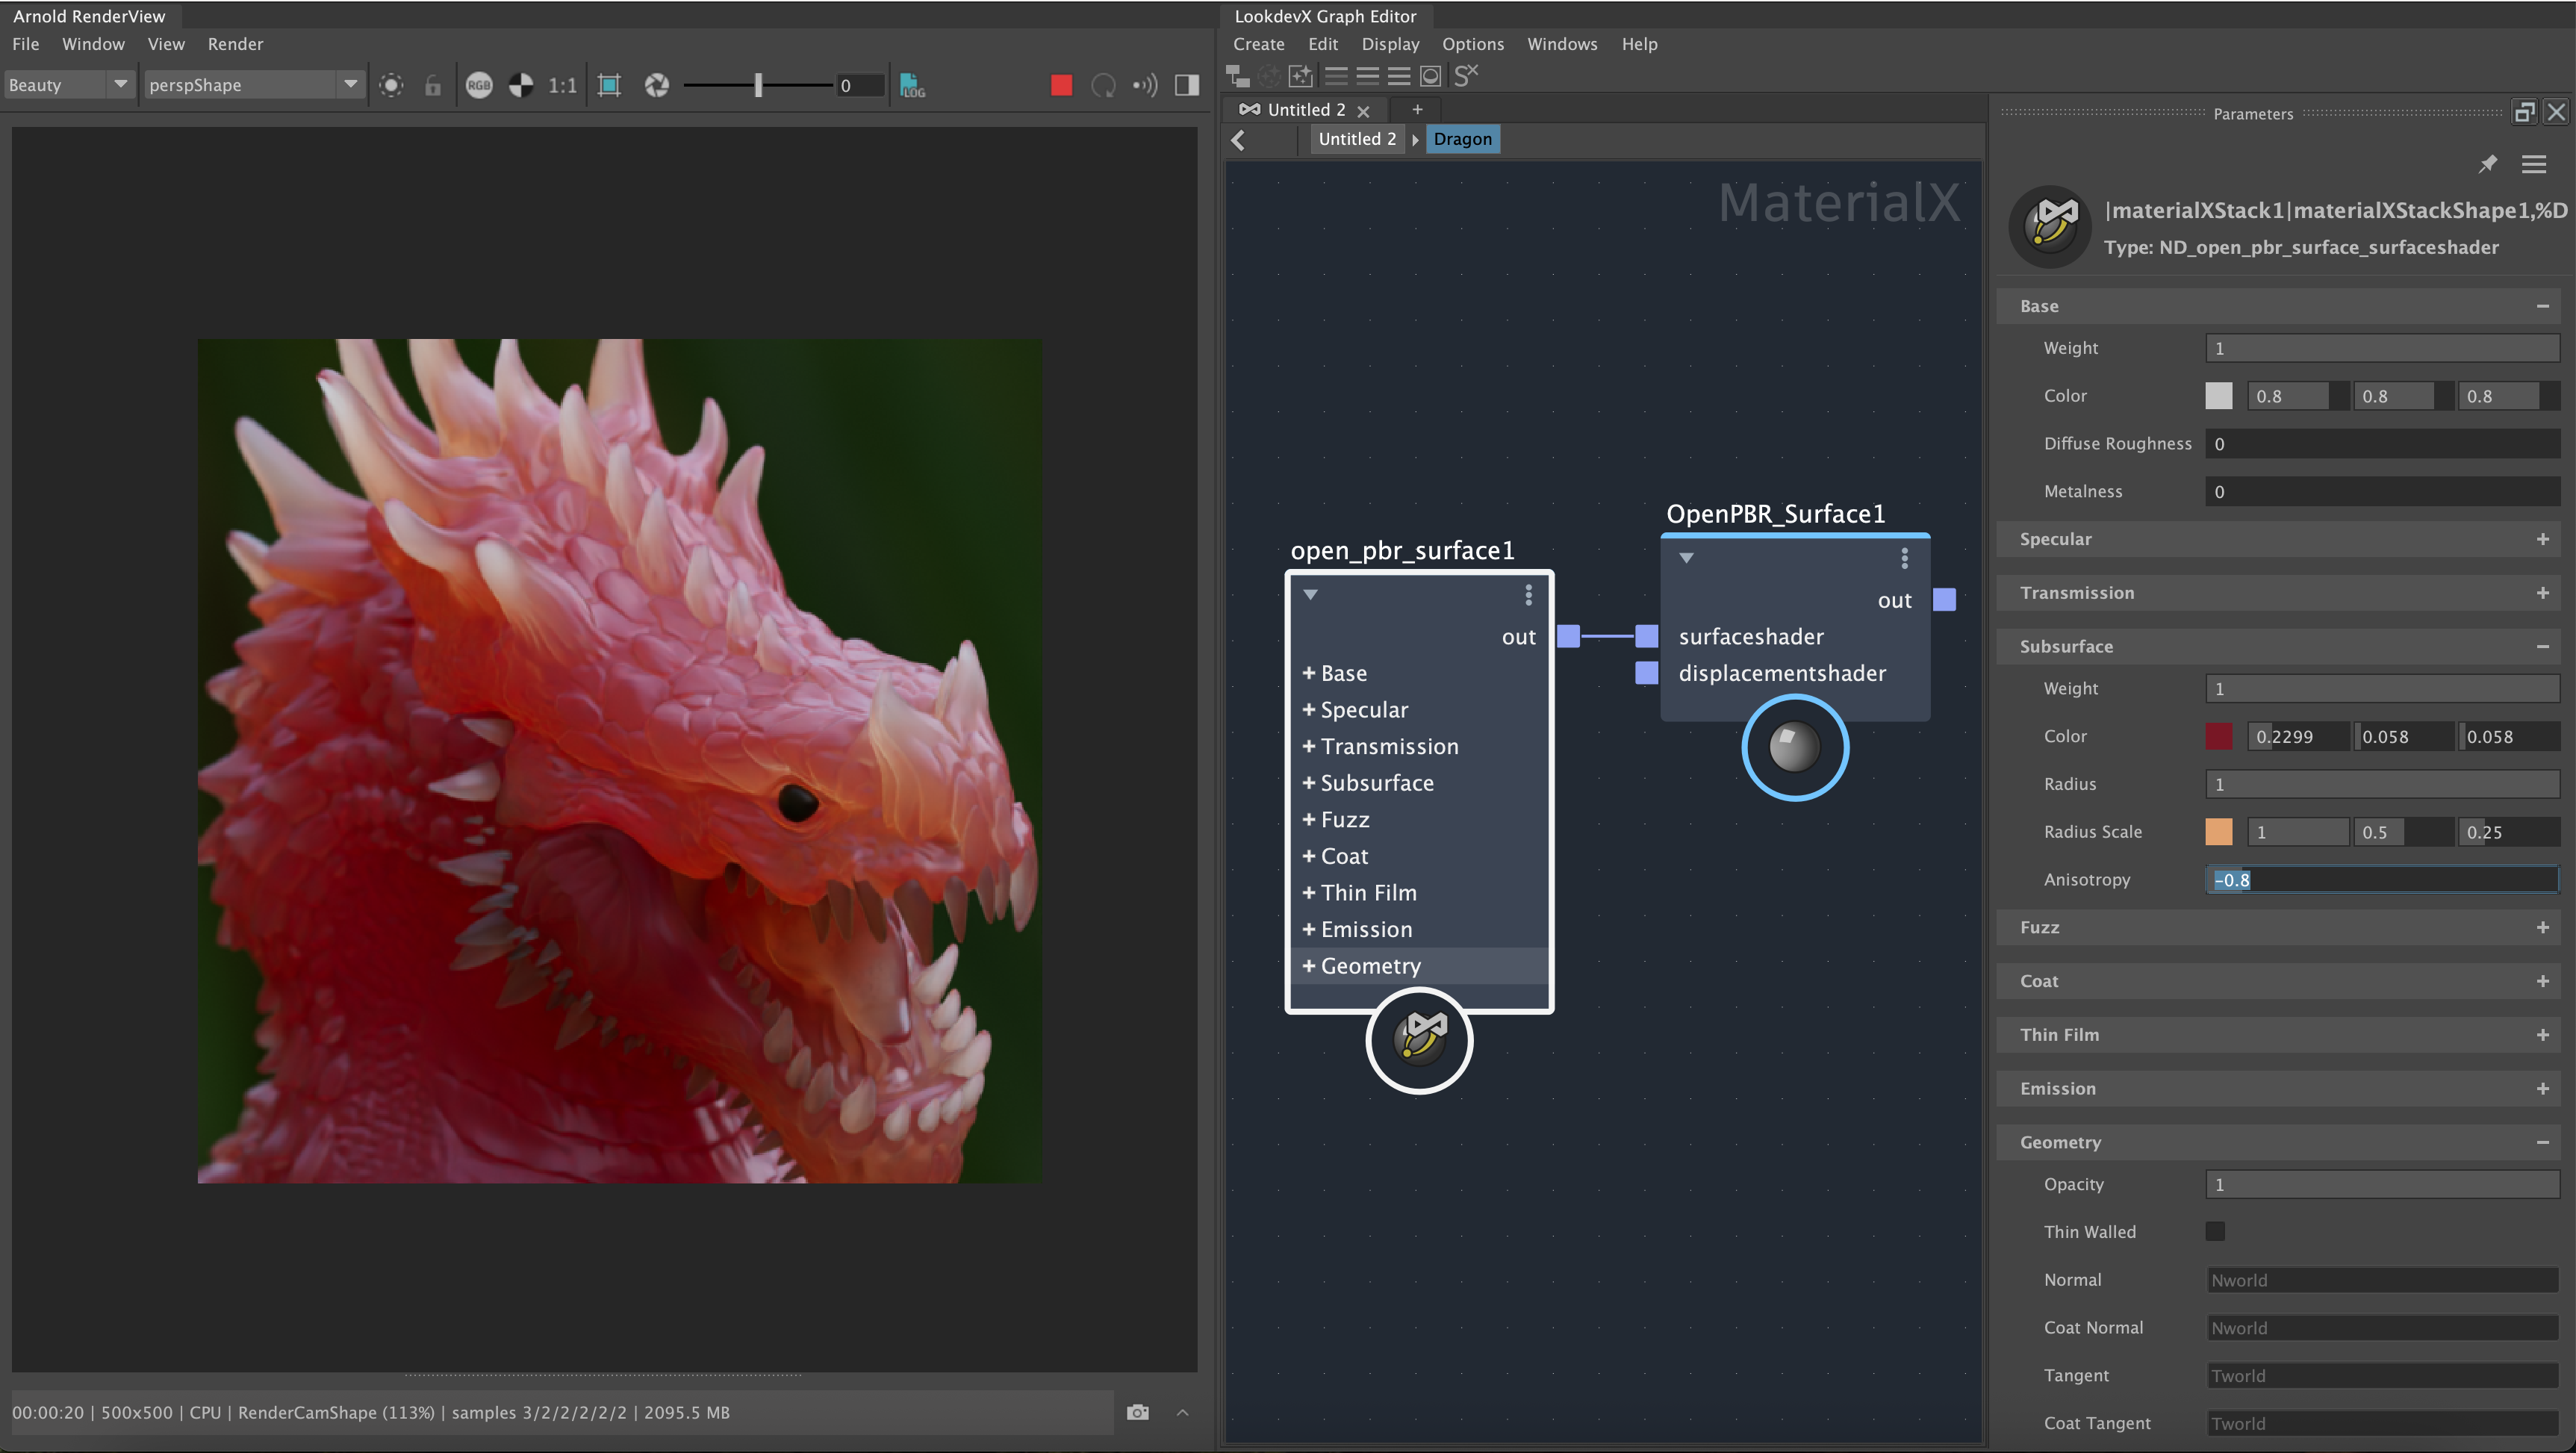Image resolution: width=2576 pixels, height=1453 pixels.
Task: Enable the Thin Walled checkbox
Action: (2215, 1231)
